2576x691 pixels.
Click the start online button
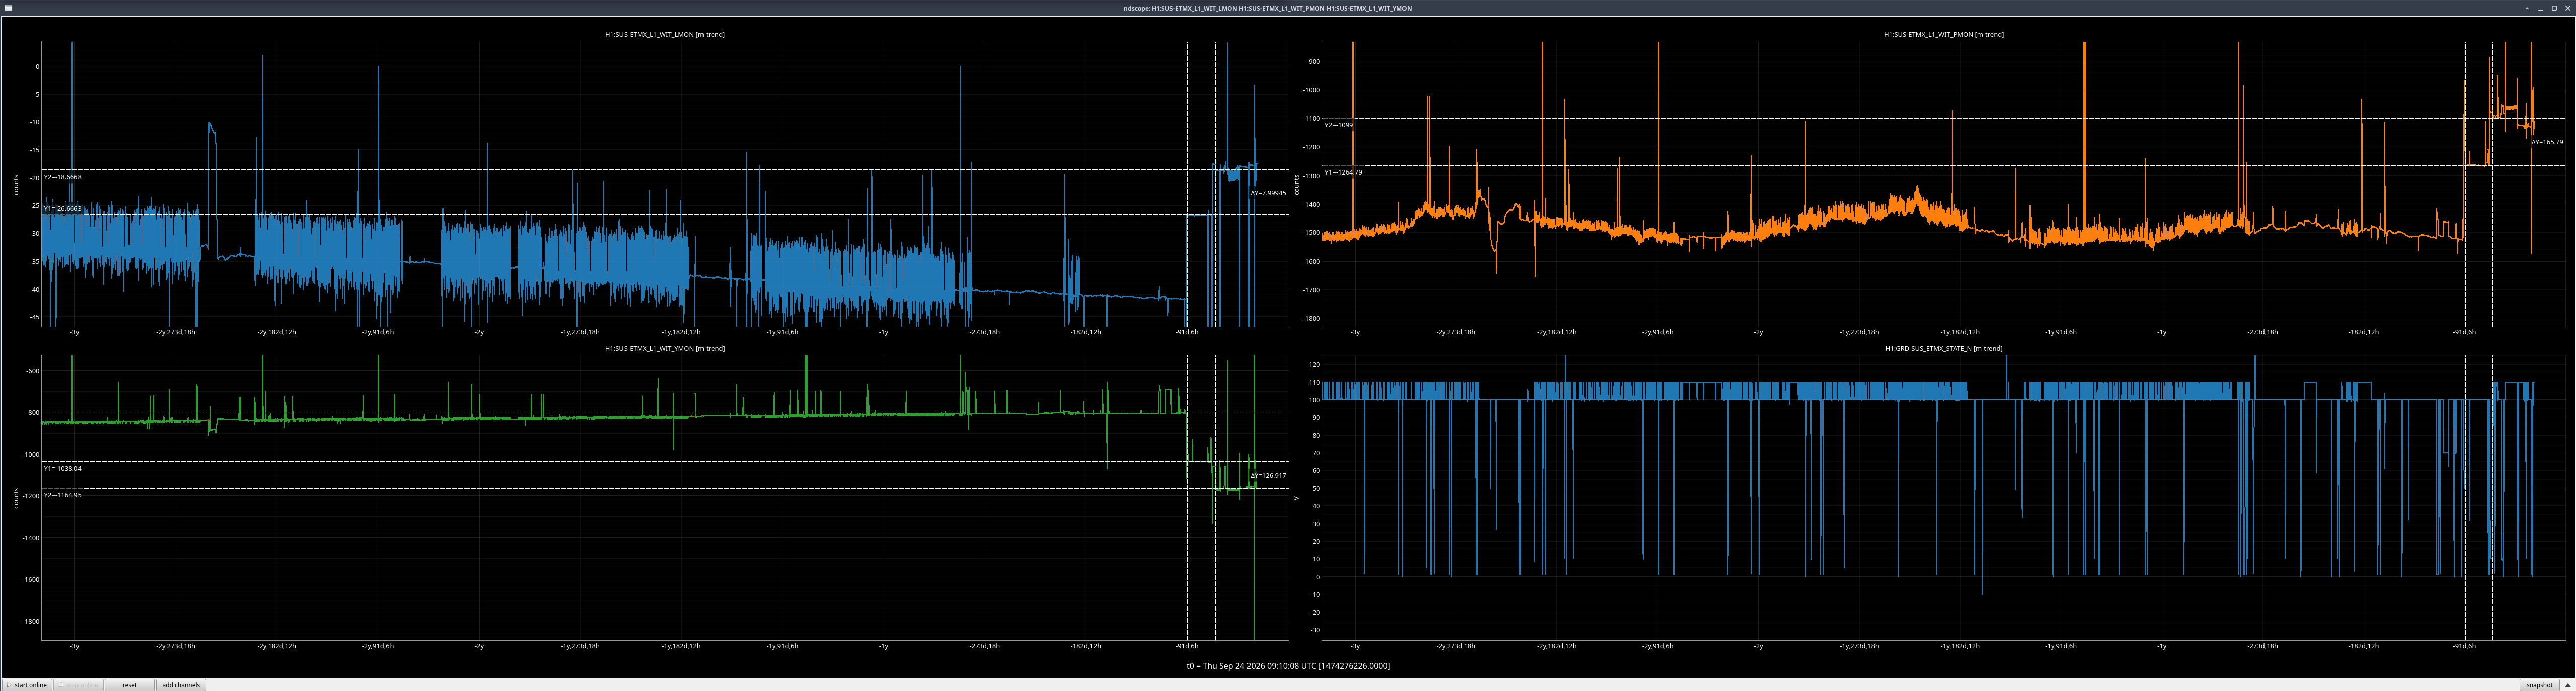(x=27, y=685)
